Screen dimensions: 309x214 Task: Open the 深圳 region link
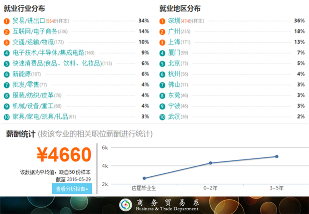pos(174,21)
